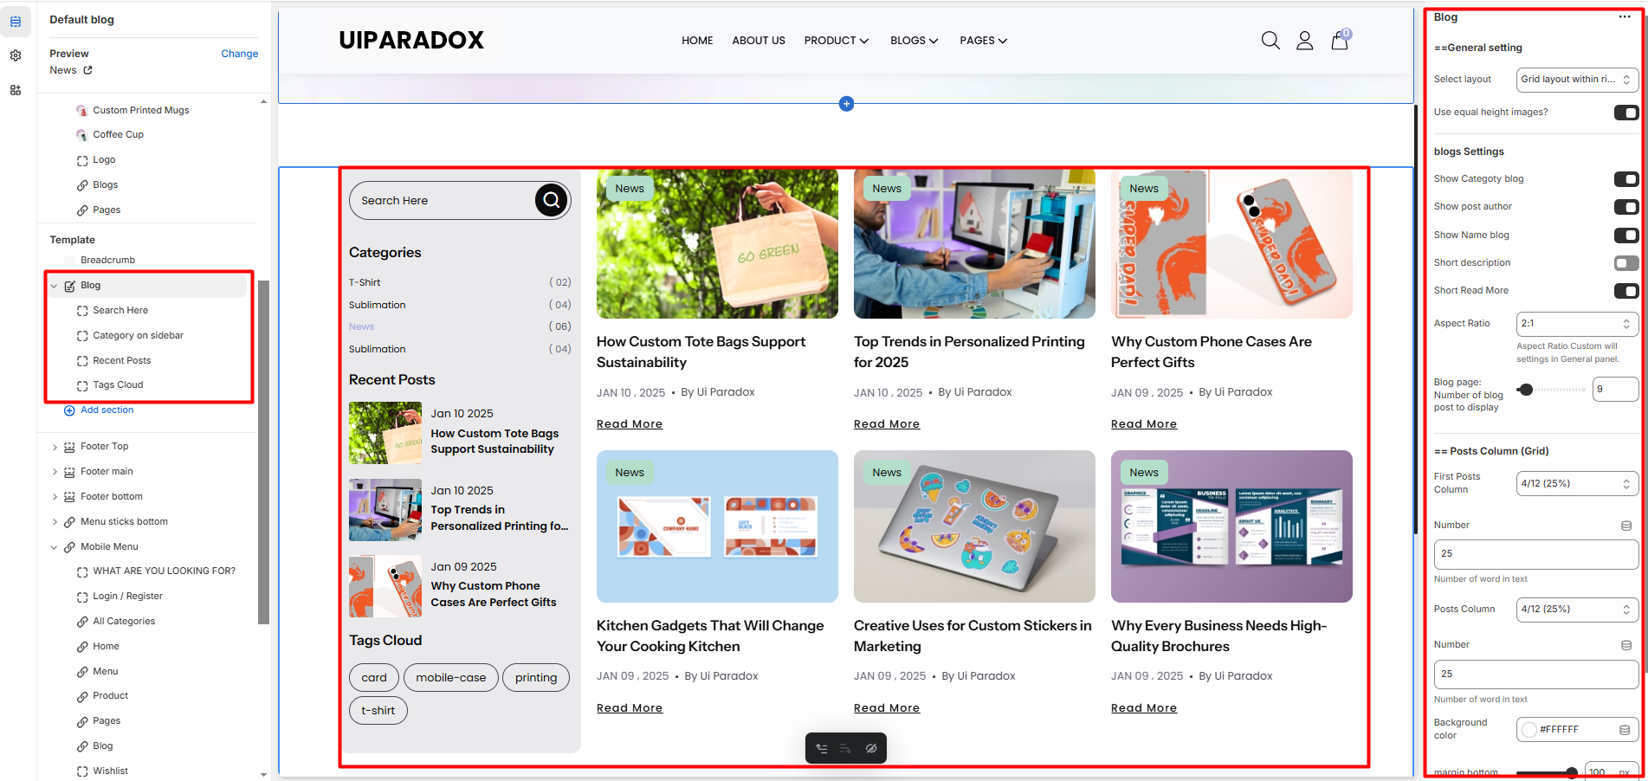Open Blog section three-dots menu
This screenshot has width=1648, height=781.
(x=1625, y=17)
